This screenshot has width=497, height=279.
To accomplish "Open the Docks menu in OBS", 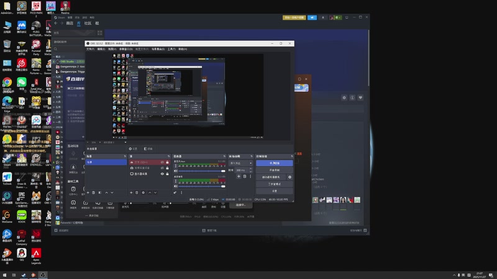I will [126, 49].
